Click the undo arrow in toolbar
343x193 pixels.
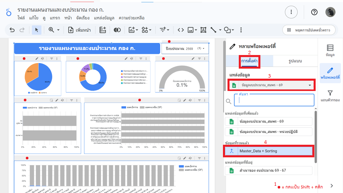[12, 30]
